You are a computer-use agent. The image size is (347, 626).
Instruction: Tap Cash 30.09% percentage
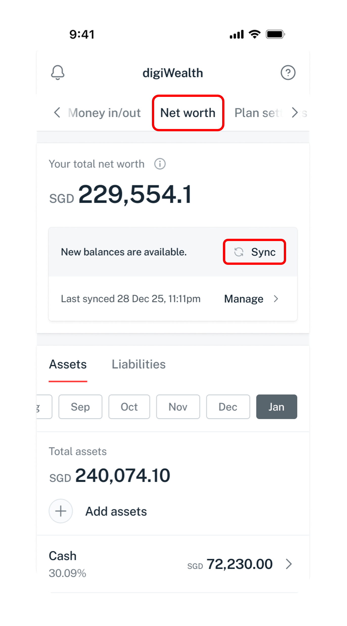[67, 573]
